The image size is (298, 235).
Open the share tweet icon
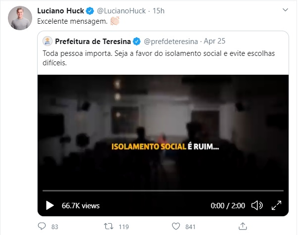pyautogui.click(x=243, y=226)
